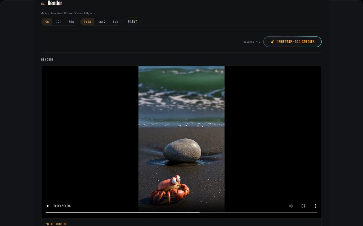Choose the 16:9 aspect ratio
The image size is (363, 226).
[x=102, y=22]
